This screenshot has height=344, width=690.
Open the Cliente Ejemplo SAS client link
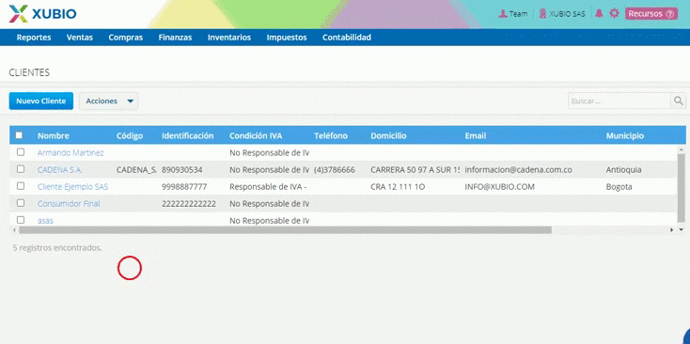pos(72,186)
